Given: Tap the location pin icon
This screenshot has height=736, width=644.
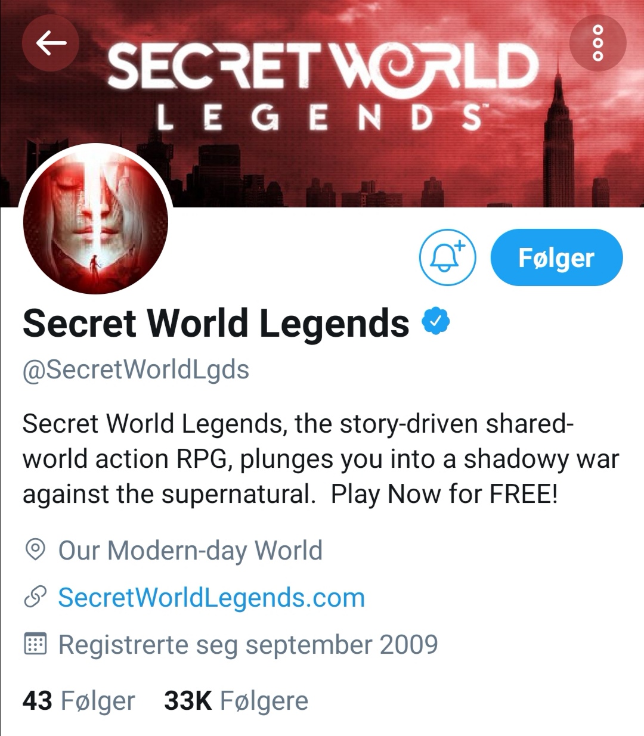Looking at the screenshot, I should 35,550.
